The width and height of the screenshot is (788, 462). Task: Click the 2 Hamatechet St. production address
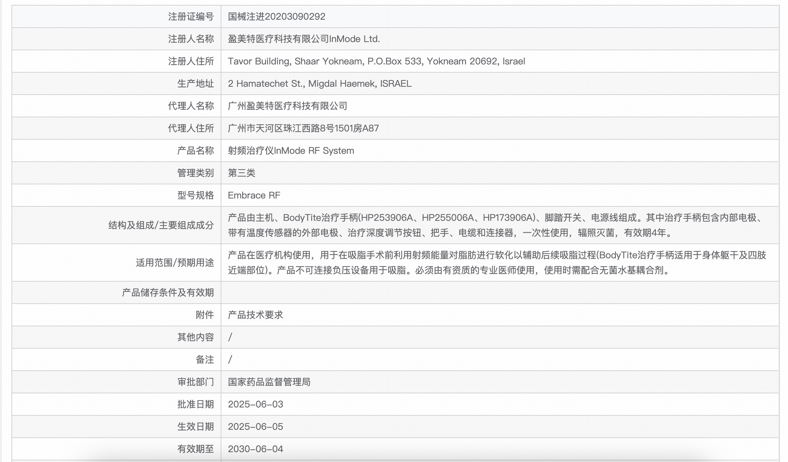319,83
